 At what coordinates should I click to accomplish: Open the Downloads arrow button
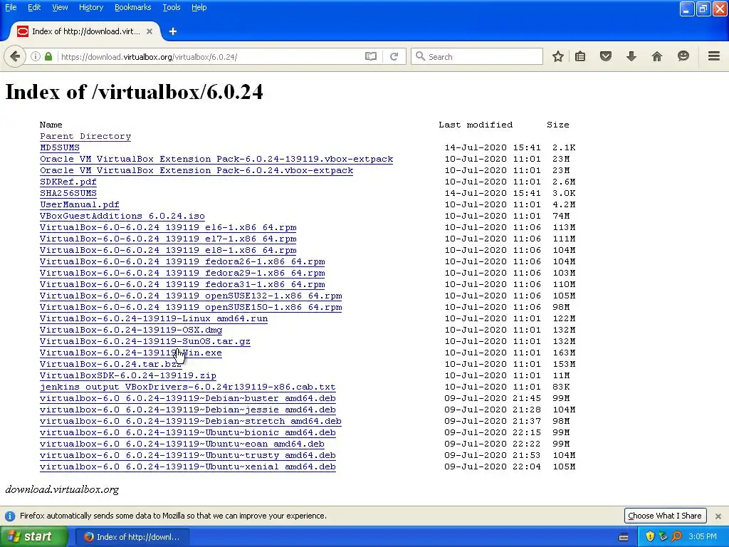[x=631, y=57]
